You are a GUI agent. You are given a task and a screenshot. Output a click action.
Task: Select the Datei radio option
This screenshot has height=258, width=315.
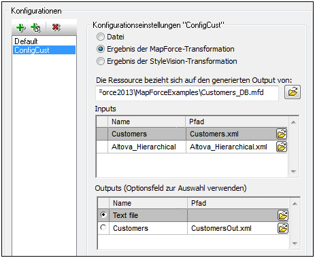click(x=101, y=37)
